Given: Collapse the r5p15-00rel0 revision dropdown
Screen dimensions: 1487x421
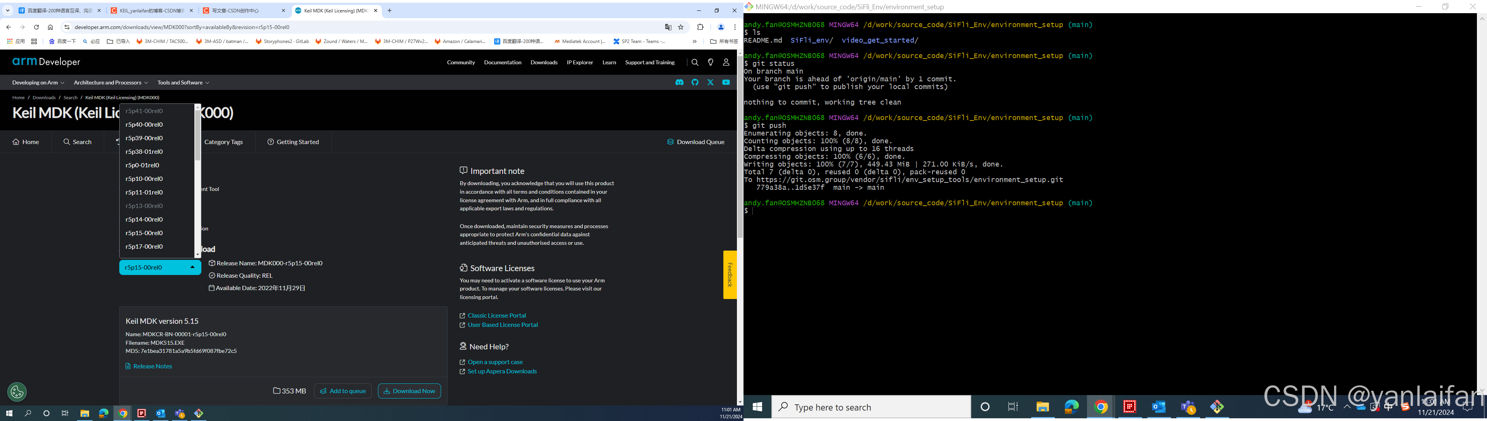Looking at the screenshot, I should (x=160, y=267).
